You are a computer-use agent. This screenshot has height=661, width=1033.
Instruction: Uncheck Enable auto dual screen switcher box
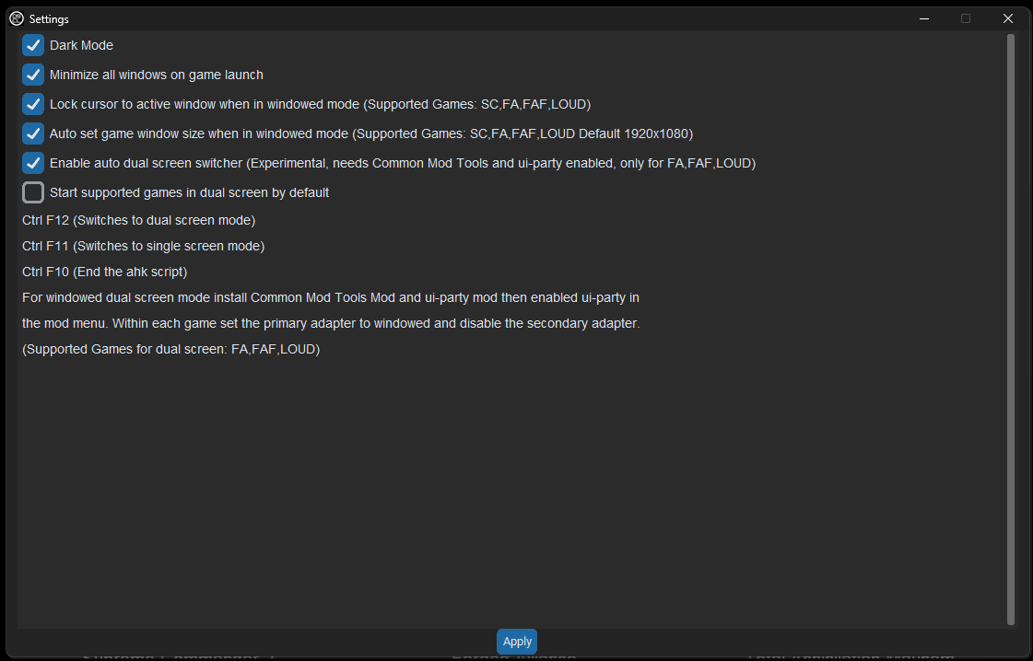(x=33, y=163)
